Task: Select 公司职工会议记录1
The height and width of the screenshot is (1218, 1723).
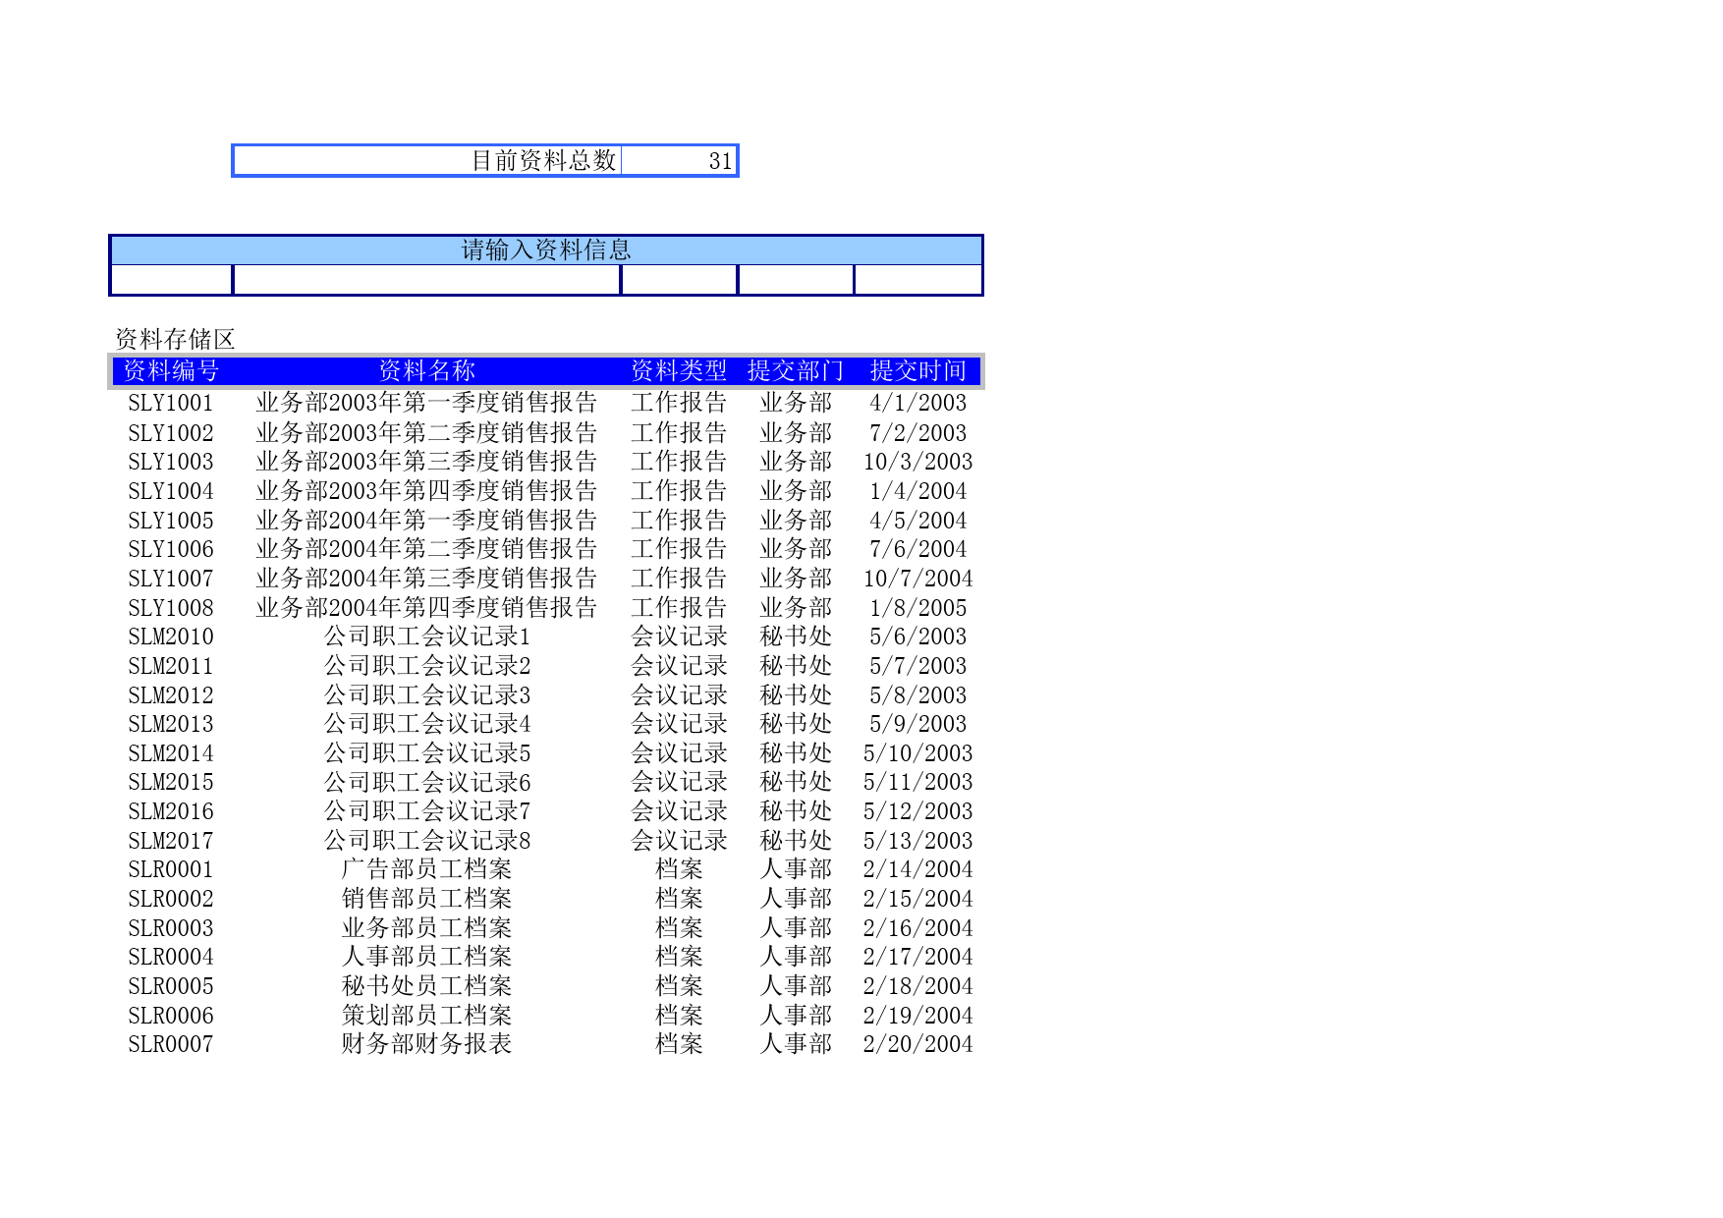Action: 427,637
